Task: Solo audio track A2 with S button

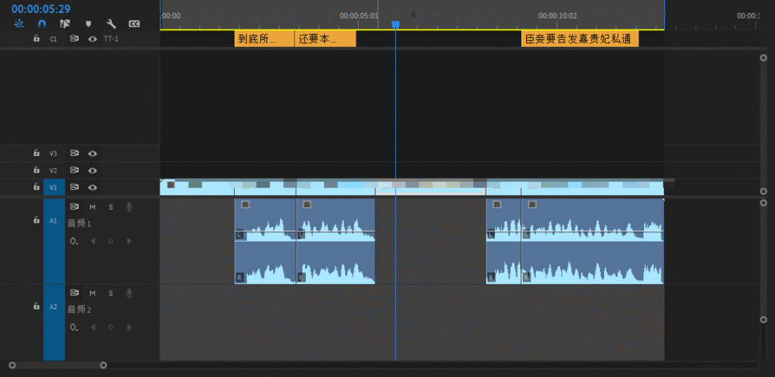Action: point(110,293)
